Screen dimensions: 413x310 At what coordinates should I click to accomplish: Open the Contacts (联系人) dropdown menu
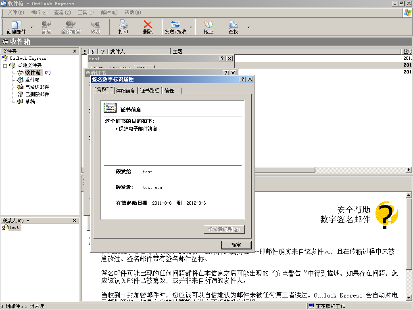(x=28, y=221)
